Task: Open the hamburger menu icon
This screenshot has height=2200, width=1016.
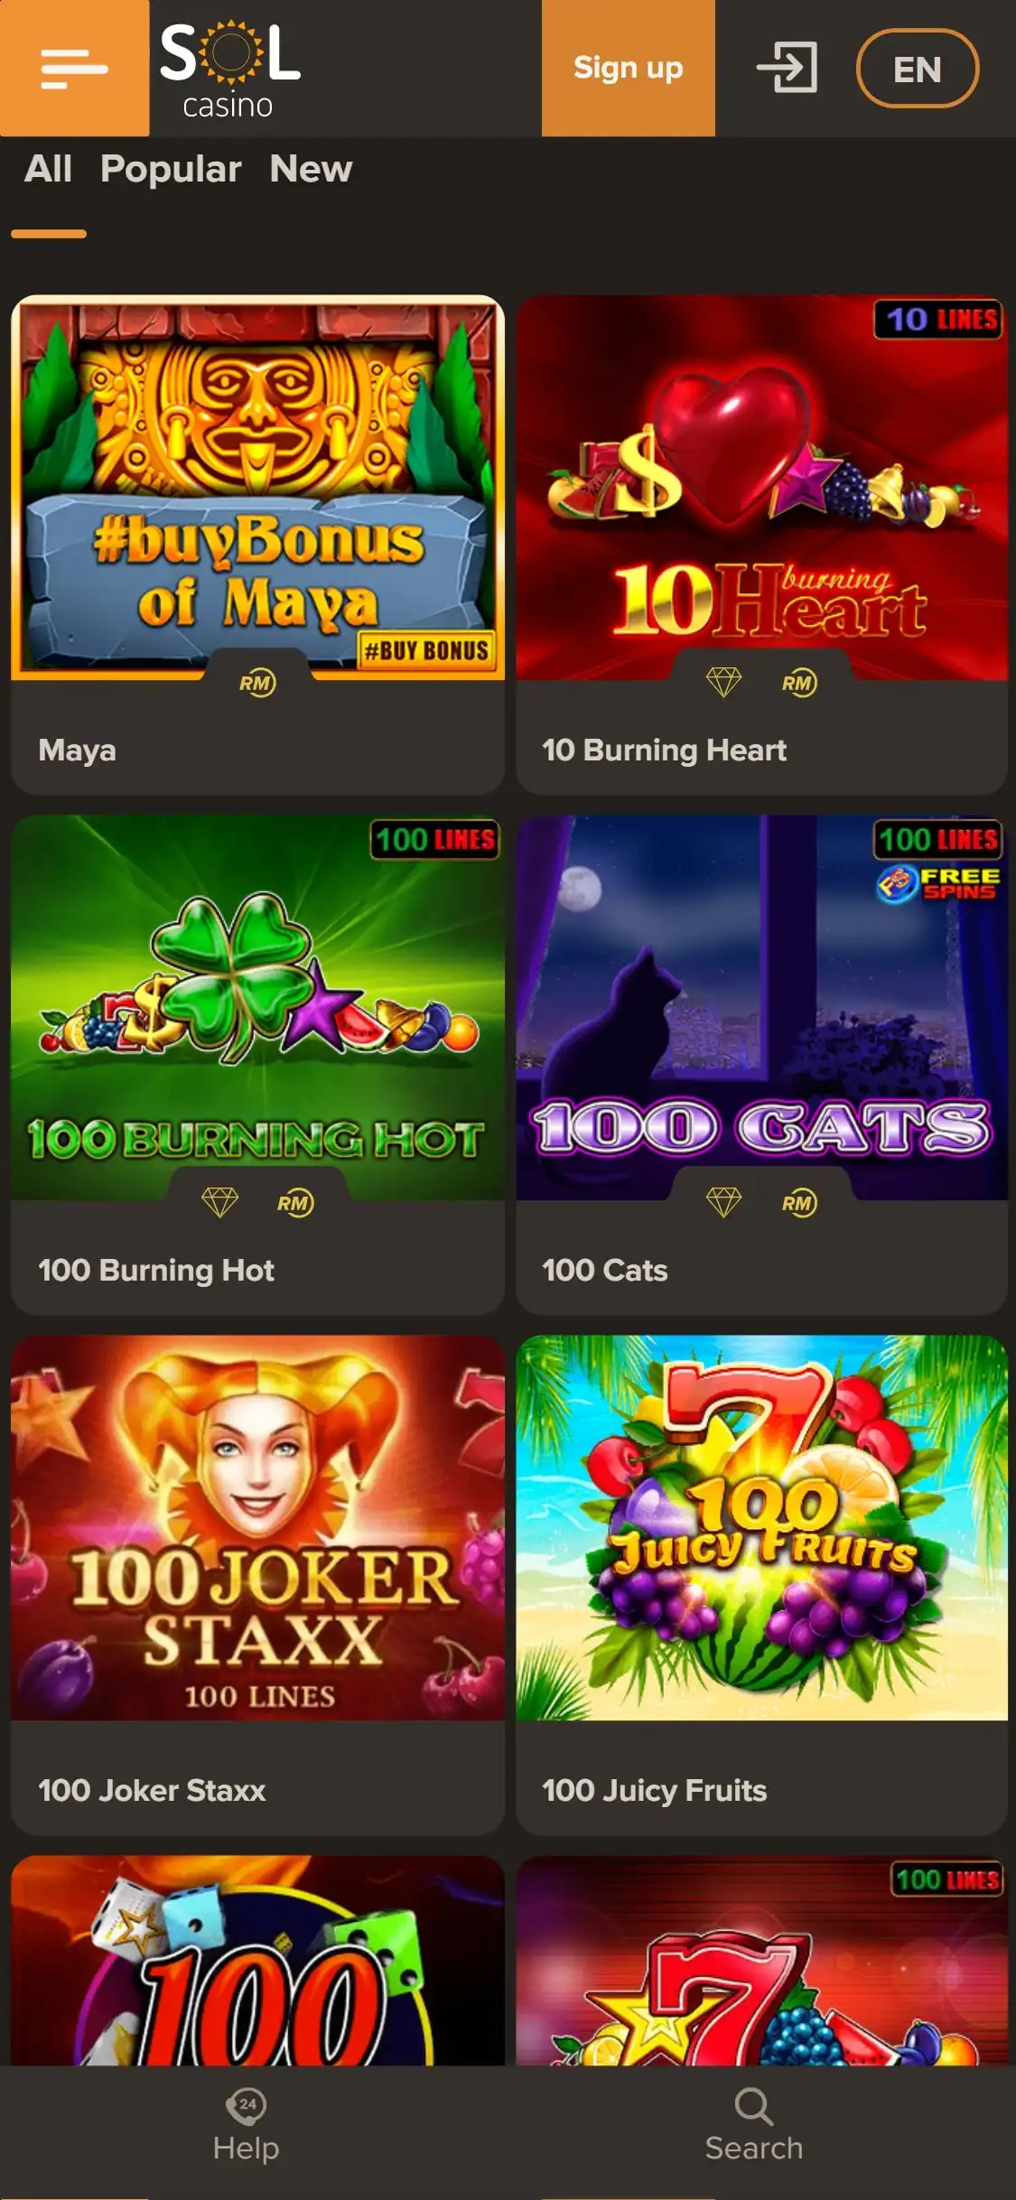Action: click(74, 69)
